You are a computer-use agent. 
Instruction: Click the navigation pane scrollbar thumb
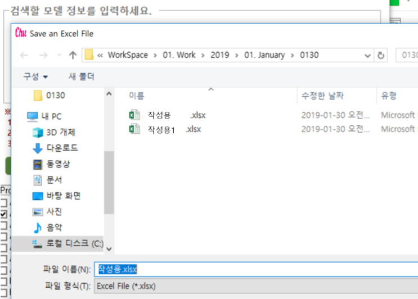click(x=109, y=183)
